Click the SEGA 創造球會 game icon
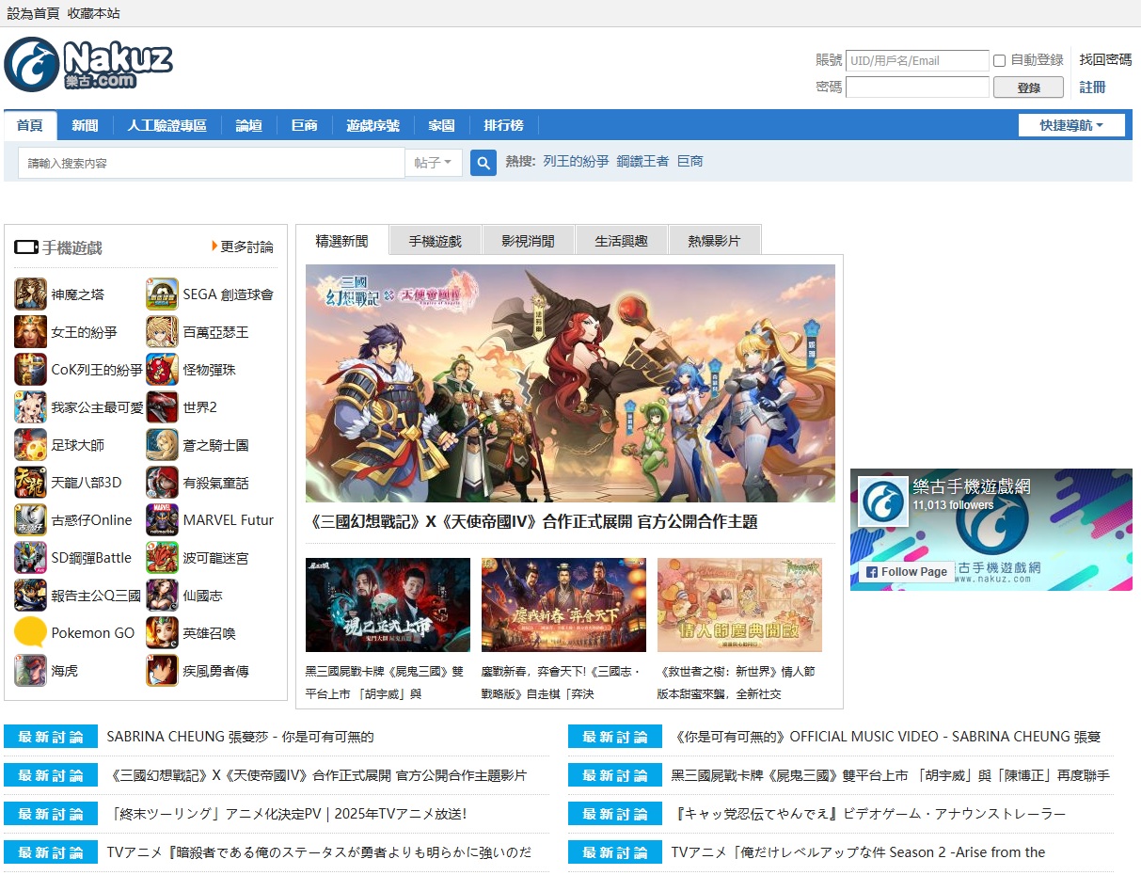The image size is (1141, 891). pyautogui.click(x=162, y=294)
